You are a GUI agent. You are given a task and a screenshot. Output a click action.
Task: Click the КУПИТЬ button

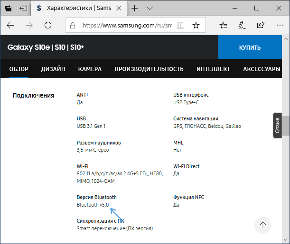point(250,47)
